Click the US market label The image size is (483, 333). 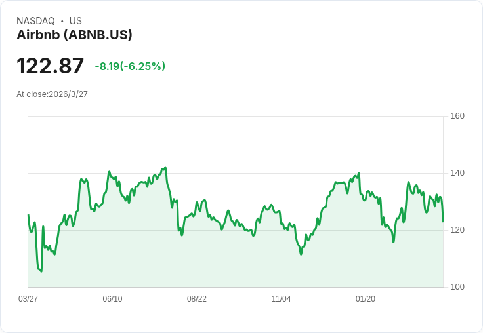[75, 21]
